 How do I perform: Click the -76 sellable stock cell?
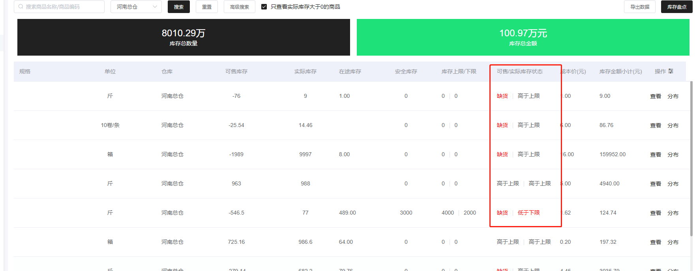[236, 96]
